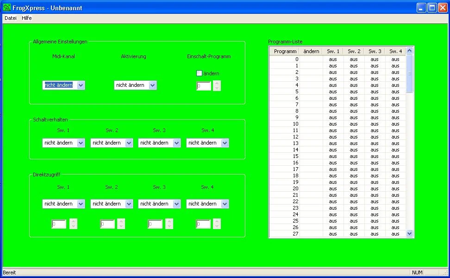Click Direktzugriff Sw. 4 spinner arrows
The image size is (450, 278).
(217, 224)
